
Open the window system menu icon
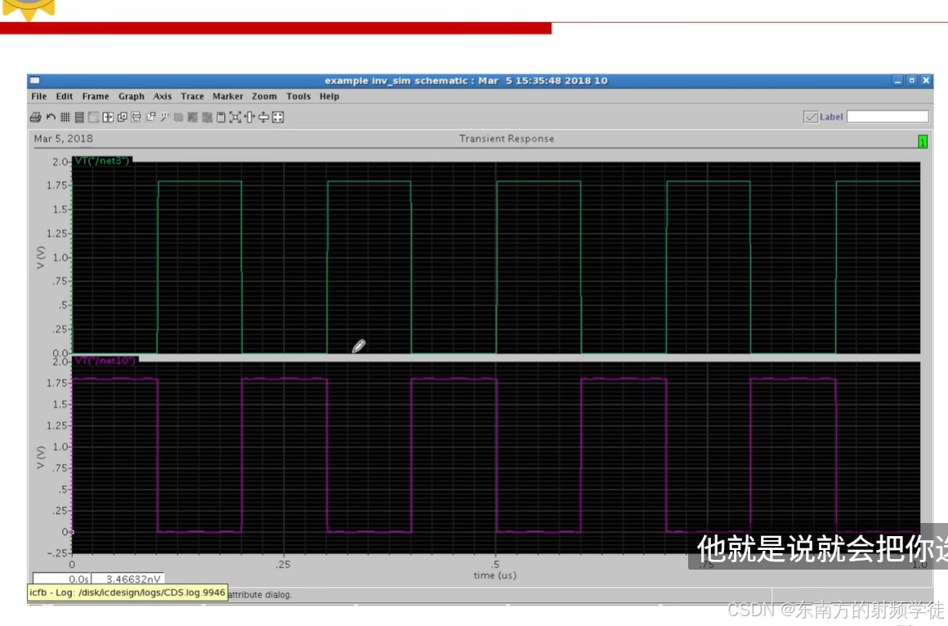35,80
